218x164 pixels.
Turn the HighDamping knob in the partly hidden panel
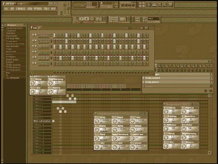(50, 83)
